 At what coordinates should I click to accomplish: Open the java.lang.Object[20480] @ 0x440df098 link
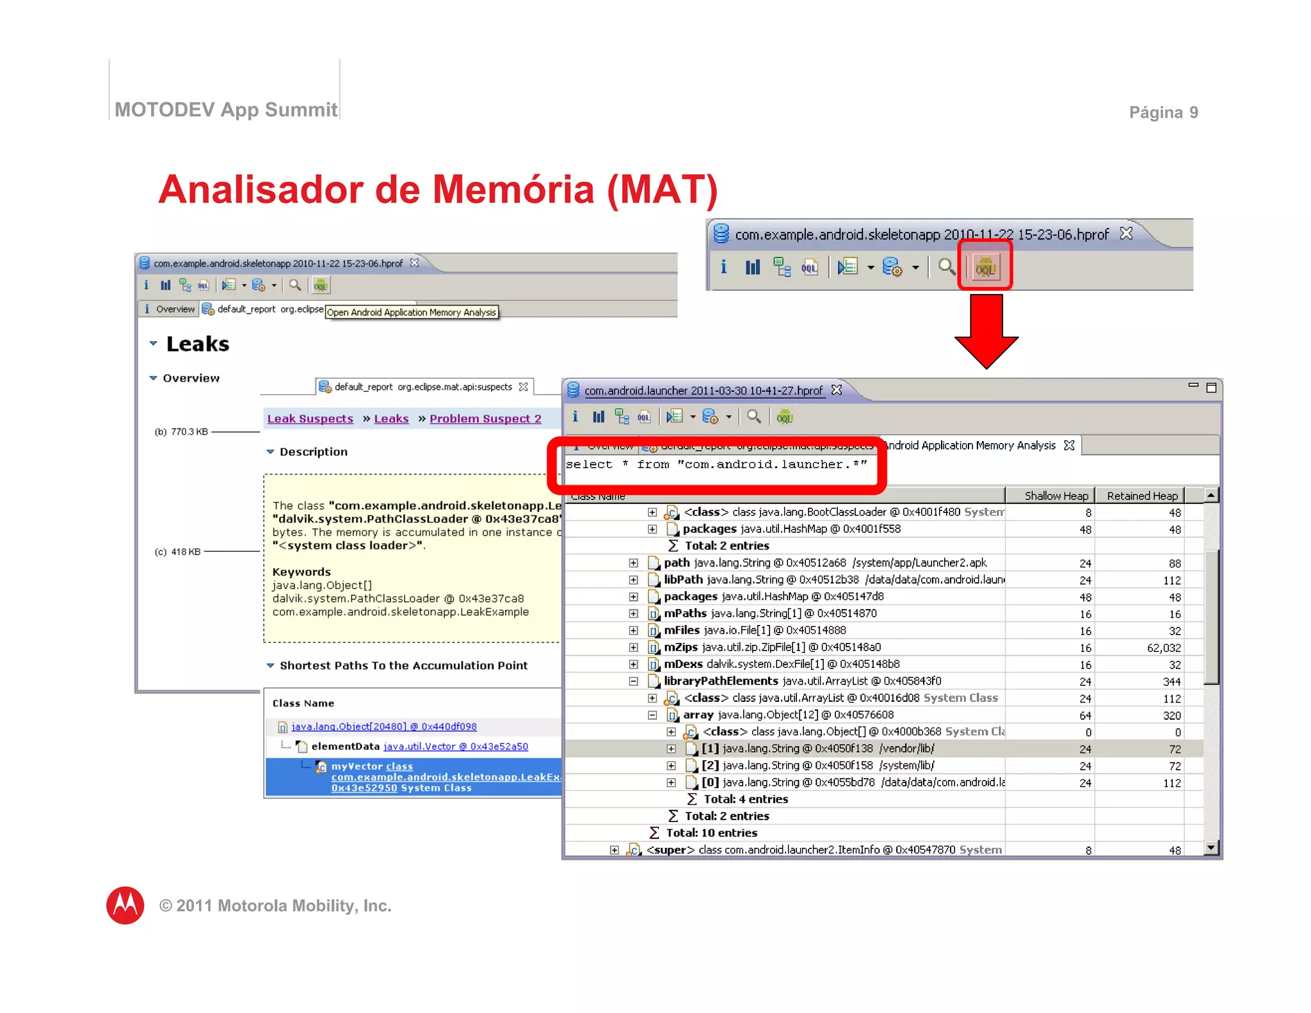pyautogui.click(x=384, y=726)
